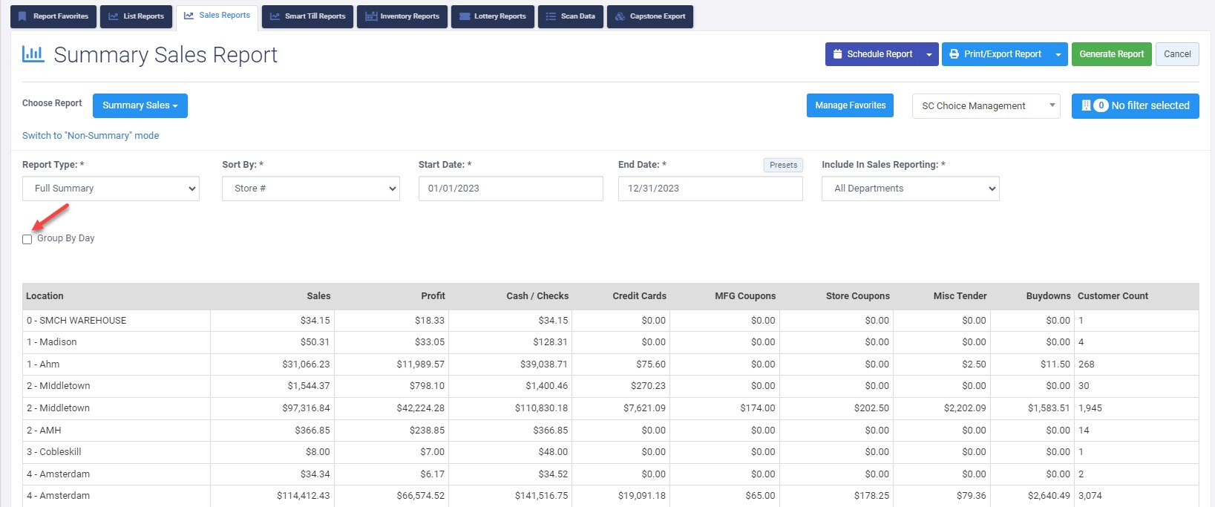This screenshot has width=1215, height=507.
Task: Click customer count value 3,074
Action: 1090,496
